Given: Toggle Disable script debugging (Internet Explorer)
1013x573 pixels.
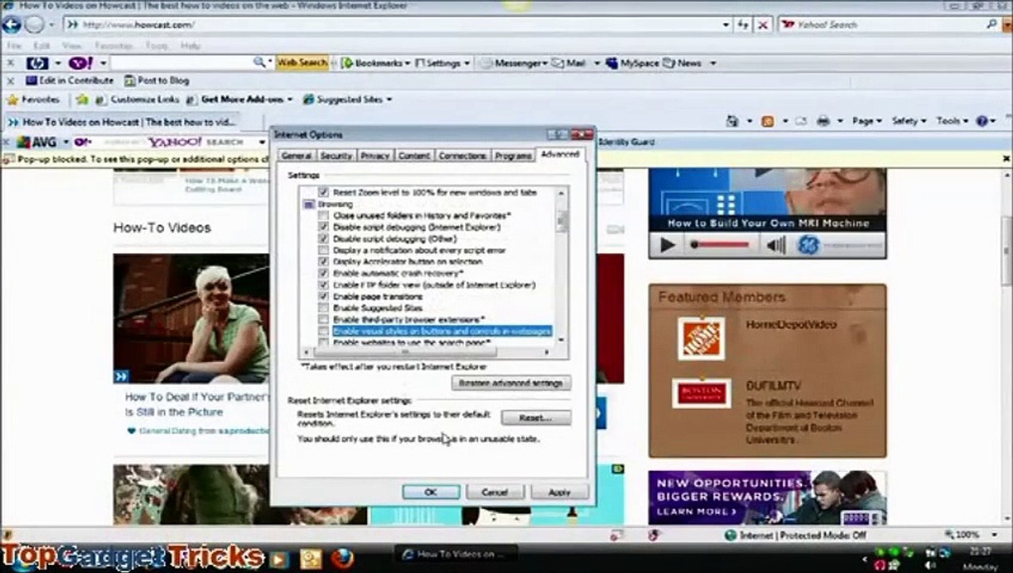Looking at the screenshot, I should 323,227.
